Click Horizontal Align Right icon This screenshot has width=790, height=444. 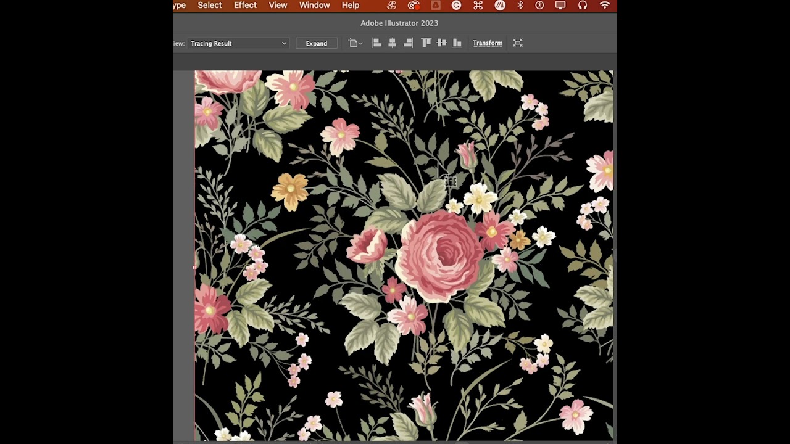408,43
